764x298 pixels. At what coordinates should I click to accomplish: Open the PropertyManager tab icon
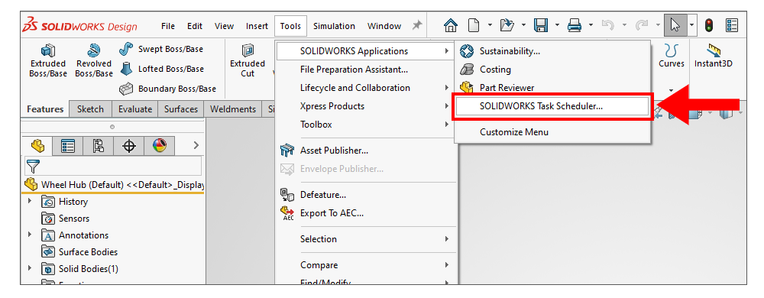click(67, 145)
